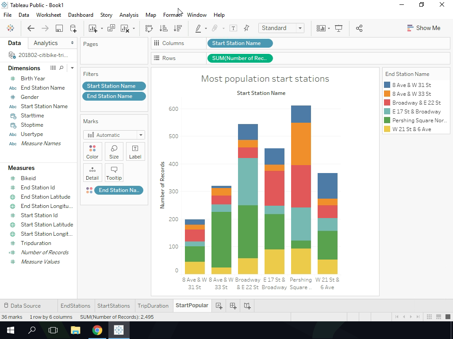This screenshot has width=453, height=339.
Task: Switch to the TripDuration sheet tab
Action: tap(153, 305)
